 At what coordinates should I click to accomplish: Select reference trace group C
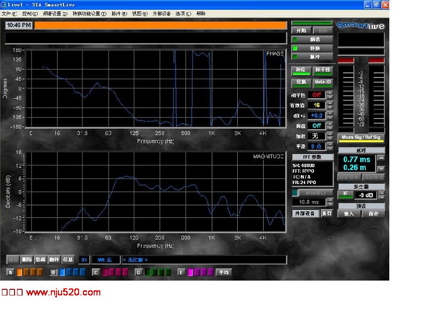[x=96, y=272]
